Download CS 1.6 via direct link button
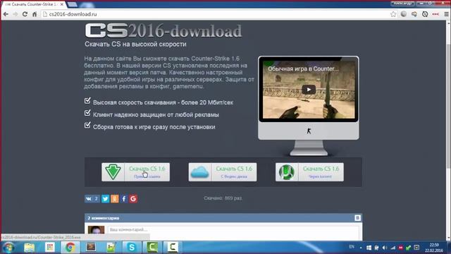 tap(135, 172)
